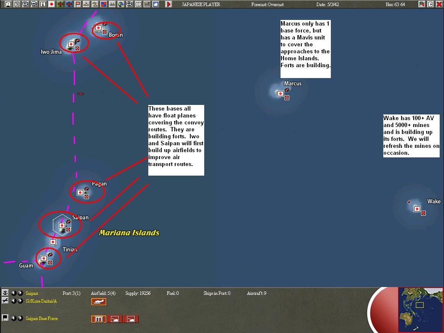
Task: Select the Saipan base flag in hex
Action: click(x=62, y=225)
